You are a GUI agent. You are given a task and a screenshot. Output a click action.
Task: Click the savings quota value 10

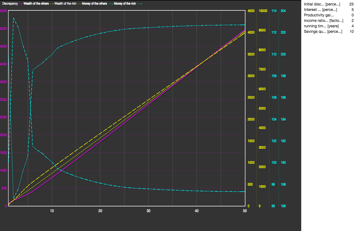click(x=352, y=31)
